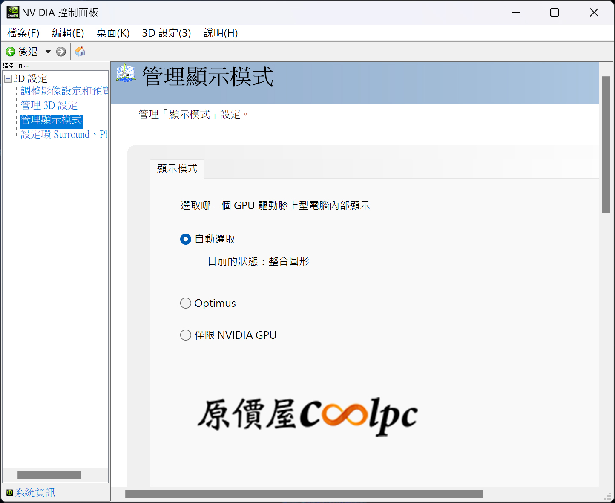615x503 pixels.
Task: Click the 選取哪一個 GPU 驅動膝上型電腦內部顯示 label
Action: point(275,205)
